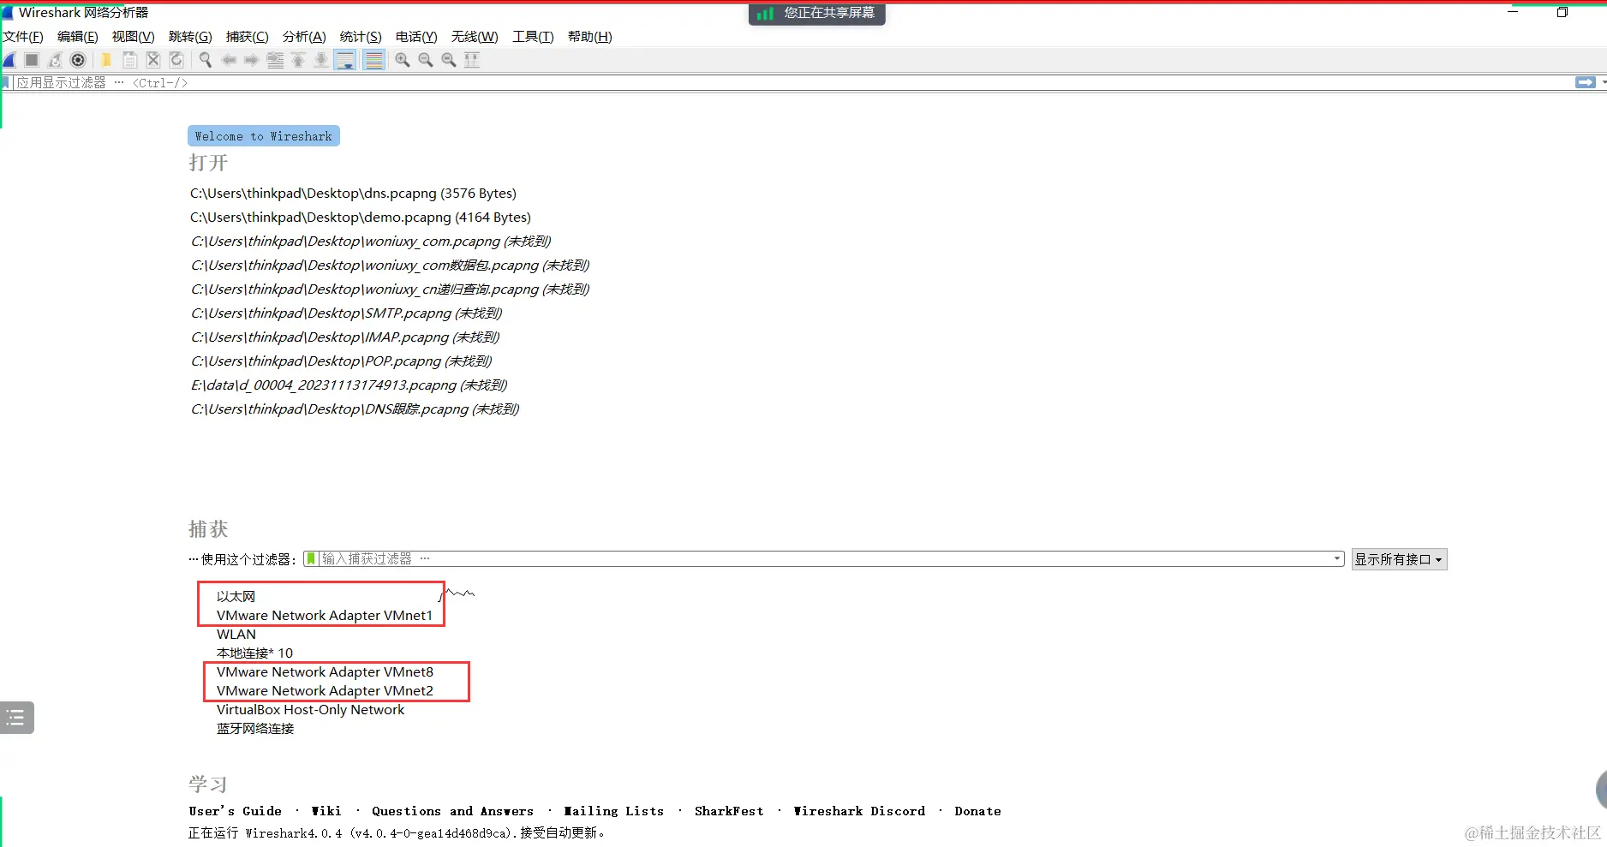
Task: Open the 文件(F) menu
Action: (23, 37)
